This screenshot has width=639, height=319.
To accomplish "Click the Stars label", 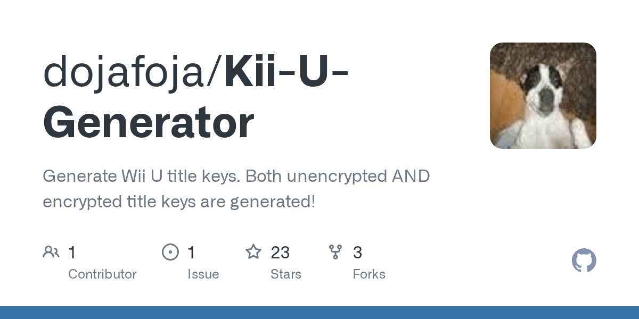I will pyautogui.click(x=286, y=274).
